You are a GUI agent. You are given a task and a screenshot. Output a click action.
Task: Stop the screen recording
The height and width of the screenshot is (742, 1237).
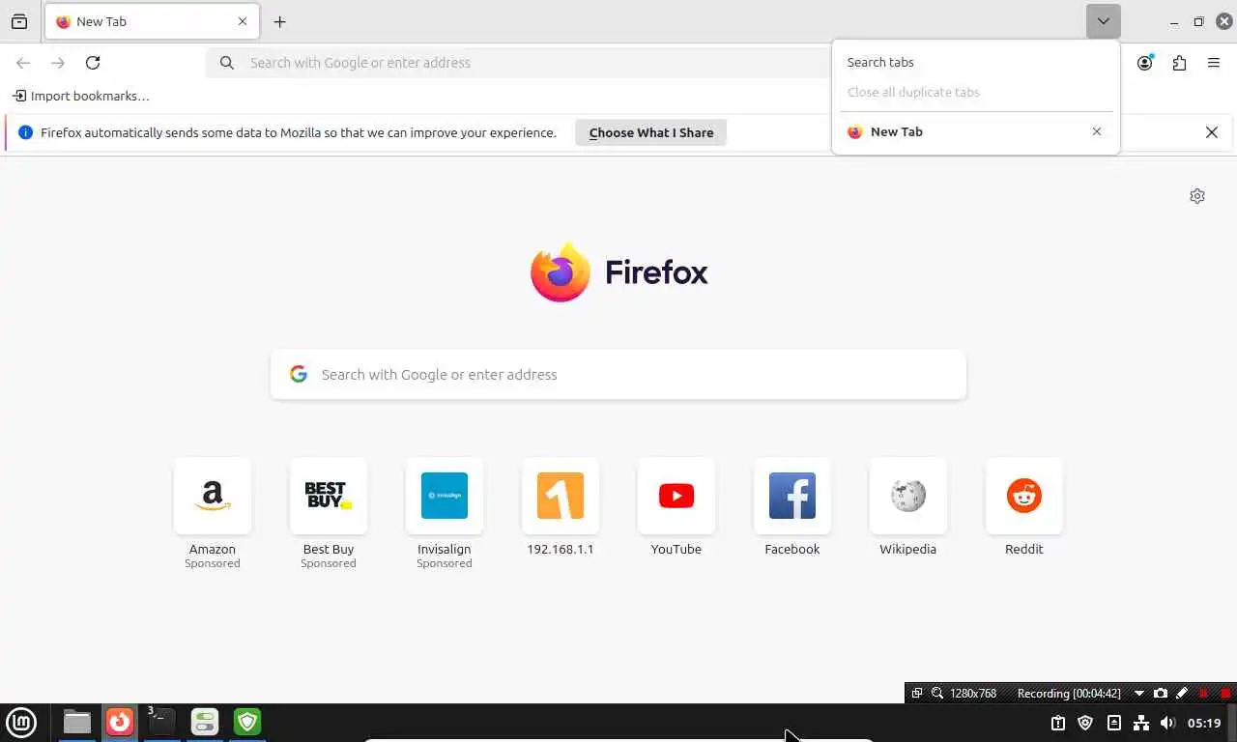pyautogui.click(x=1225, y=693)
